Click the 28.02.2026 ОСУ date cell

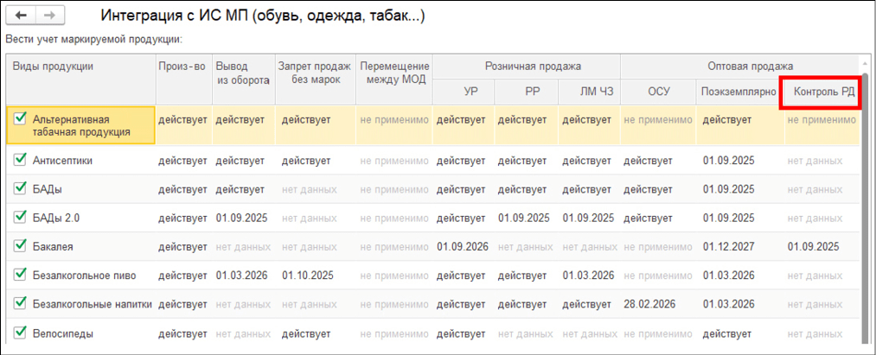pos(649,303)
